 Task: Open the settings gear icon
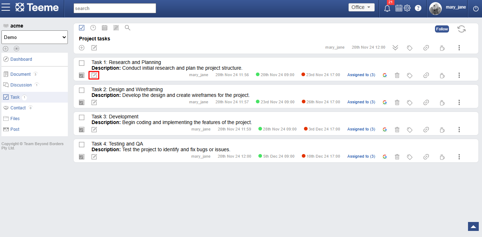point(407,8)
